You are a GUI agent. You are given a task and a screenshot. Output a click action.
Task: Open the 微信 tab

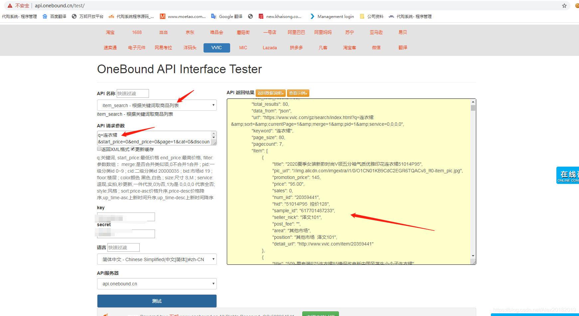tap(376, 48)
